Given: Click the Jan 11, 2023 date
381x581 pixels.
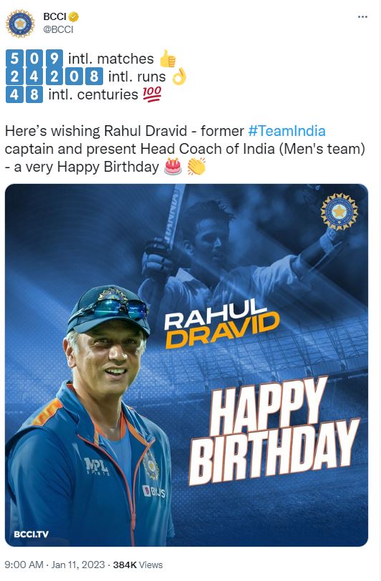Looking at the screenshot, I should click(78, 565).
